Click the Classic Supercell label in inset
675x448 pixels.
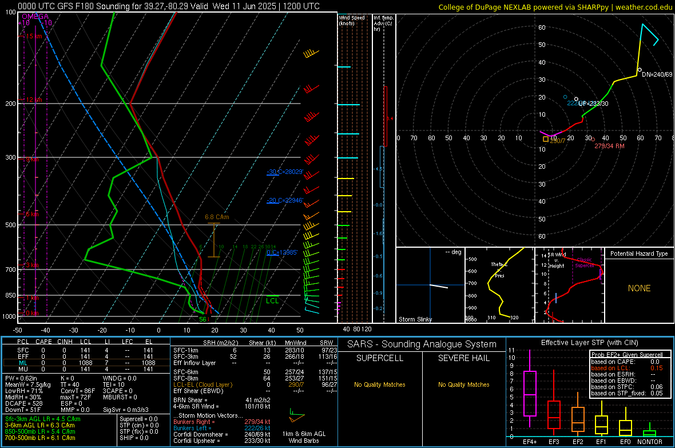pos(585,263)
